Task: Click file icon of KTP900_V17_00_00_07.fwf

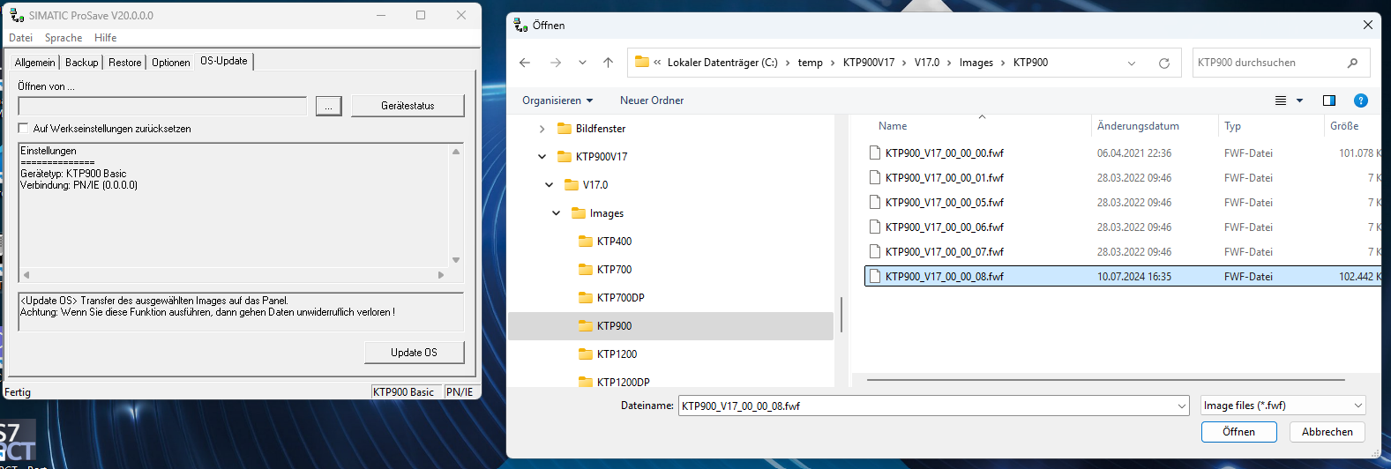Action: coord(875,251)
